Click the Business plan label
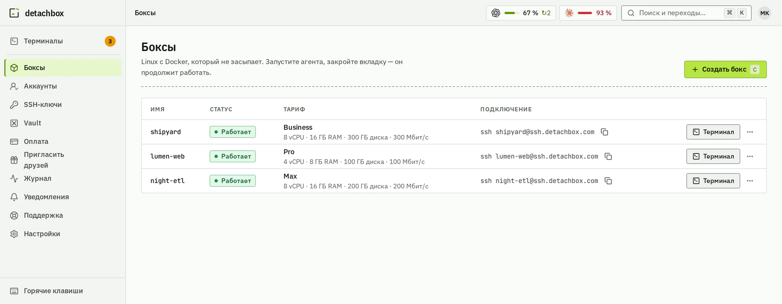The height and width of the screenshot is (304, 782). click(x=298, y=127)
